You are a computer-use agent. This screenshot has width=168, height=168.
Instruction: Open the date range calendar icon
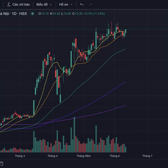(x=1, y=164)
